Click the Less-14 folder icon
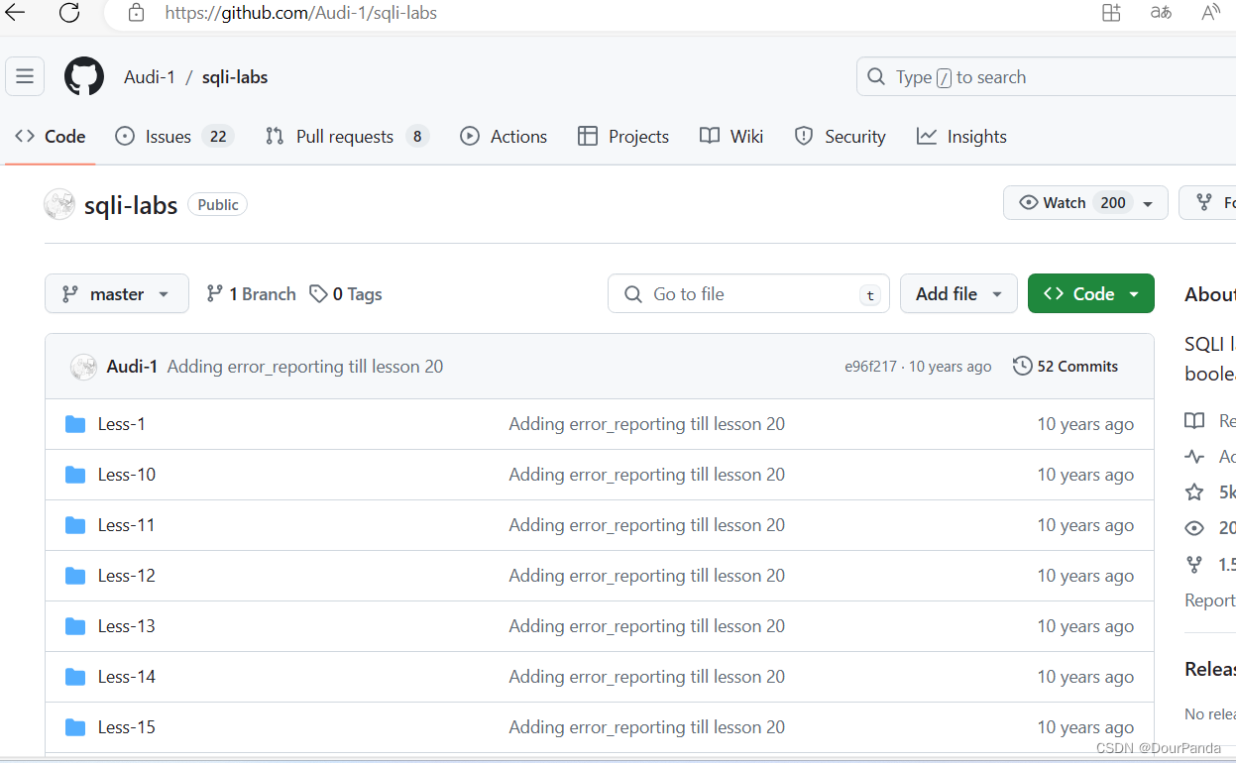 pyautogui.click(x=75, y=677)
